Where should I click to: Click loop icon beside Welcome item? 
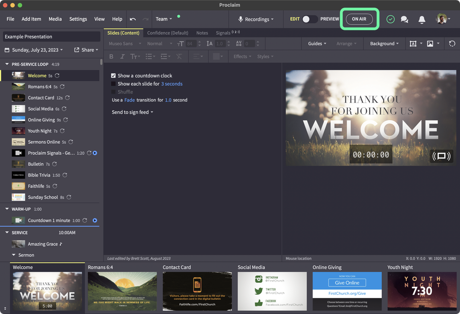pyautogui.click(x=57, y=75)
